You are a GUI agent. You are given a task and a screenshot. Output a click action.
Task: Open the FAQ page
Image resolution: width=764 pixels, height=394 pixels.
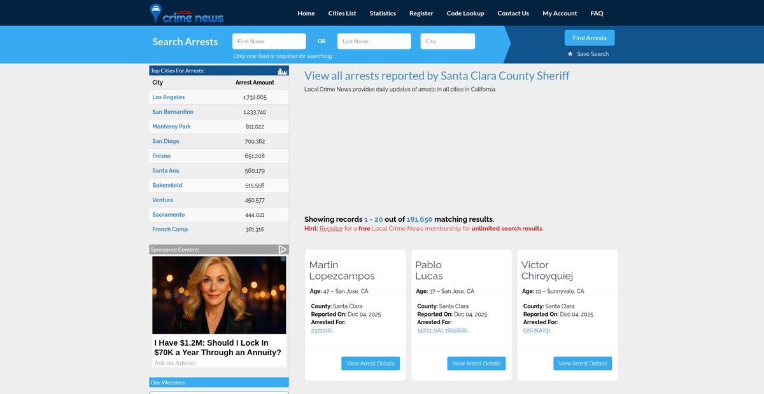point(597,13)
